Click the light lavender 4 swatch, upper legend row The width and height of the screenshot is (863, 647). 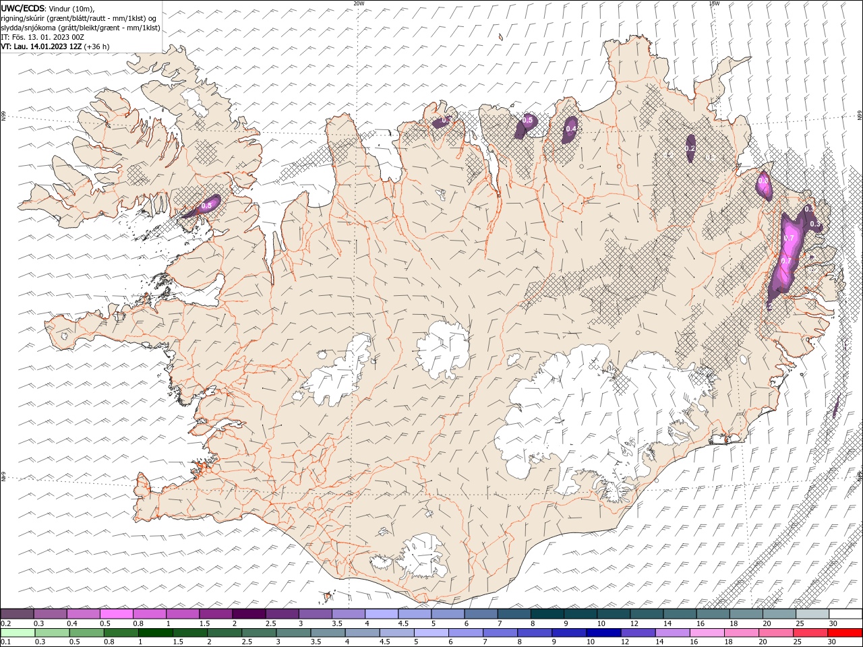coord(382,614)
